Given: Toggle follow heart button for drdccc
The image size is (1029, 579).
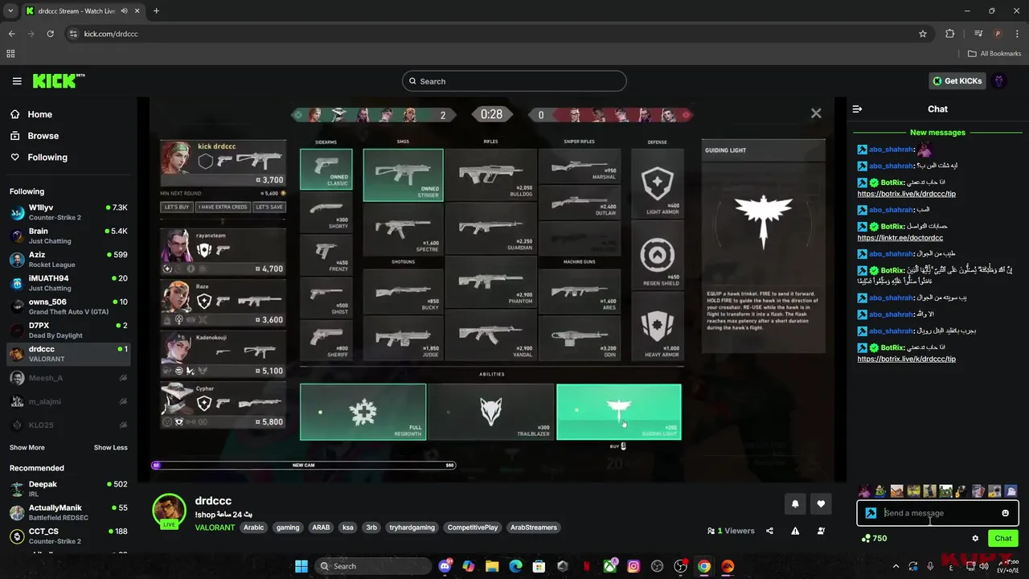Looking at the screenshot, I should pyautogui.click(x=821, y=504).
